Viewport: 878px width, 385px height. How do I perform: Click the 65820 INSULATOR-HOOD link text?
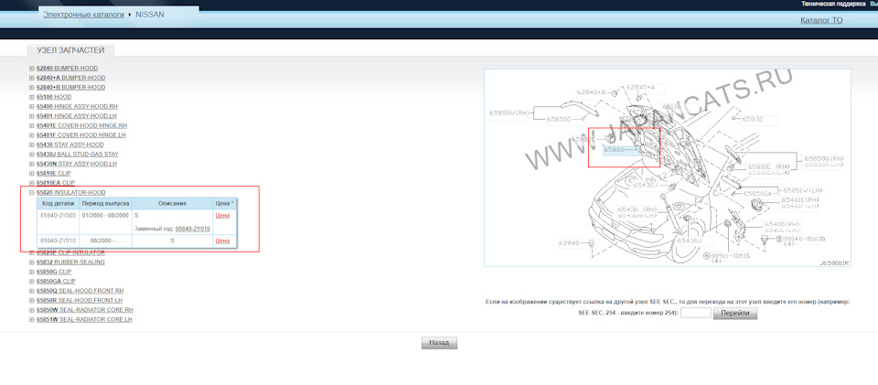(70, 192)
